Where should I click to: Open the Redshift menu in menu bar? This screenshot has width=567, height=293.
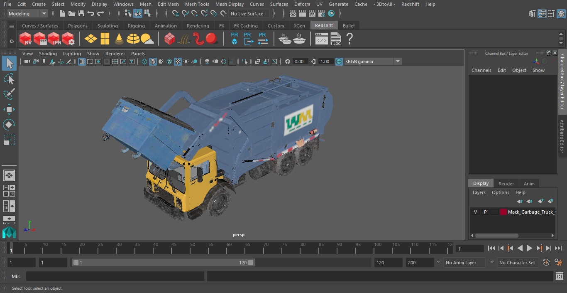[410, 4]
